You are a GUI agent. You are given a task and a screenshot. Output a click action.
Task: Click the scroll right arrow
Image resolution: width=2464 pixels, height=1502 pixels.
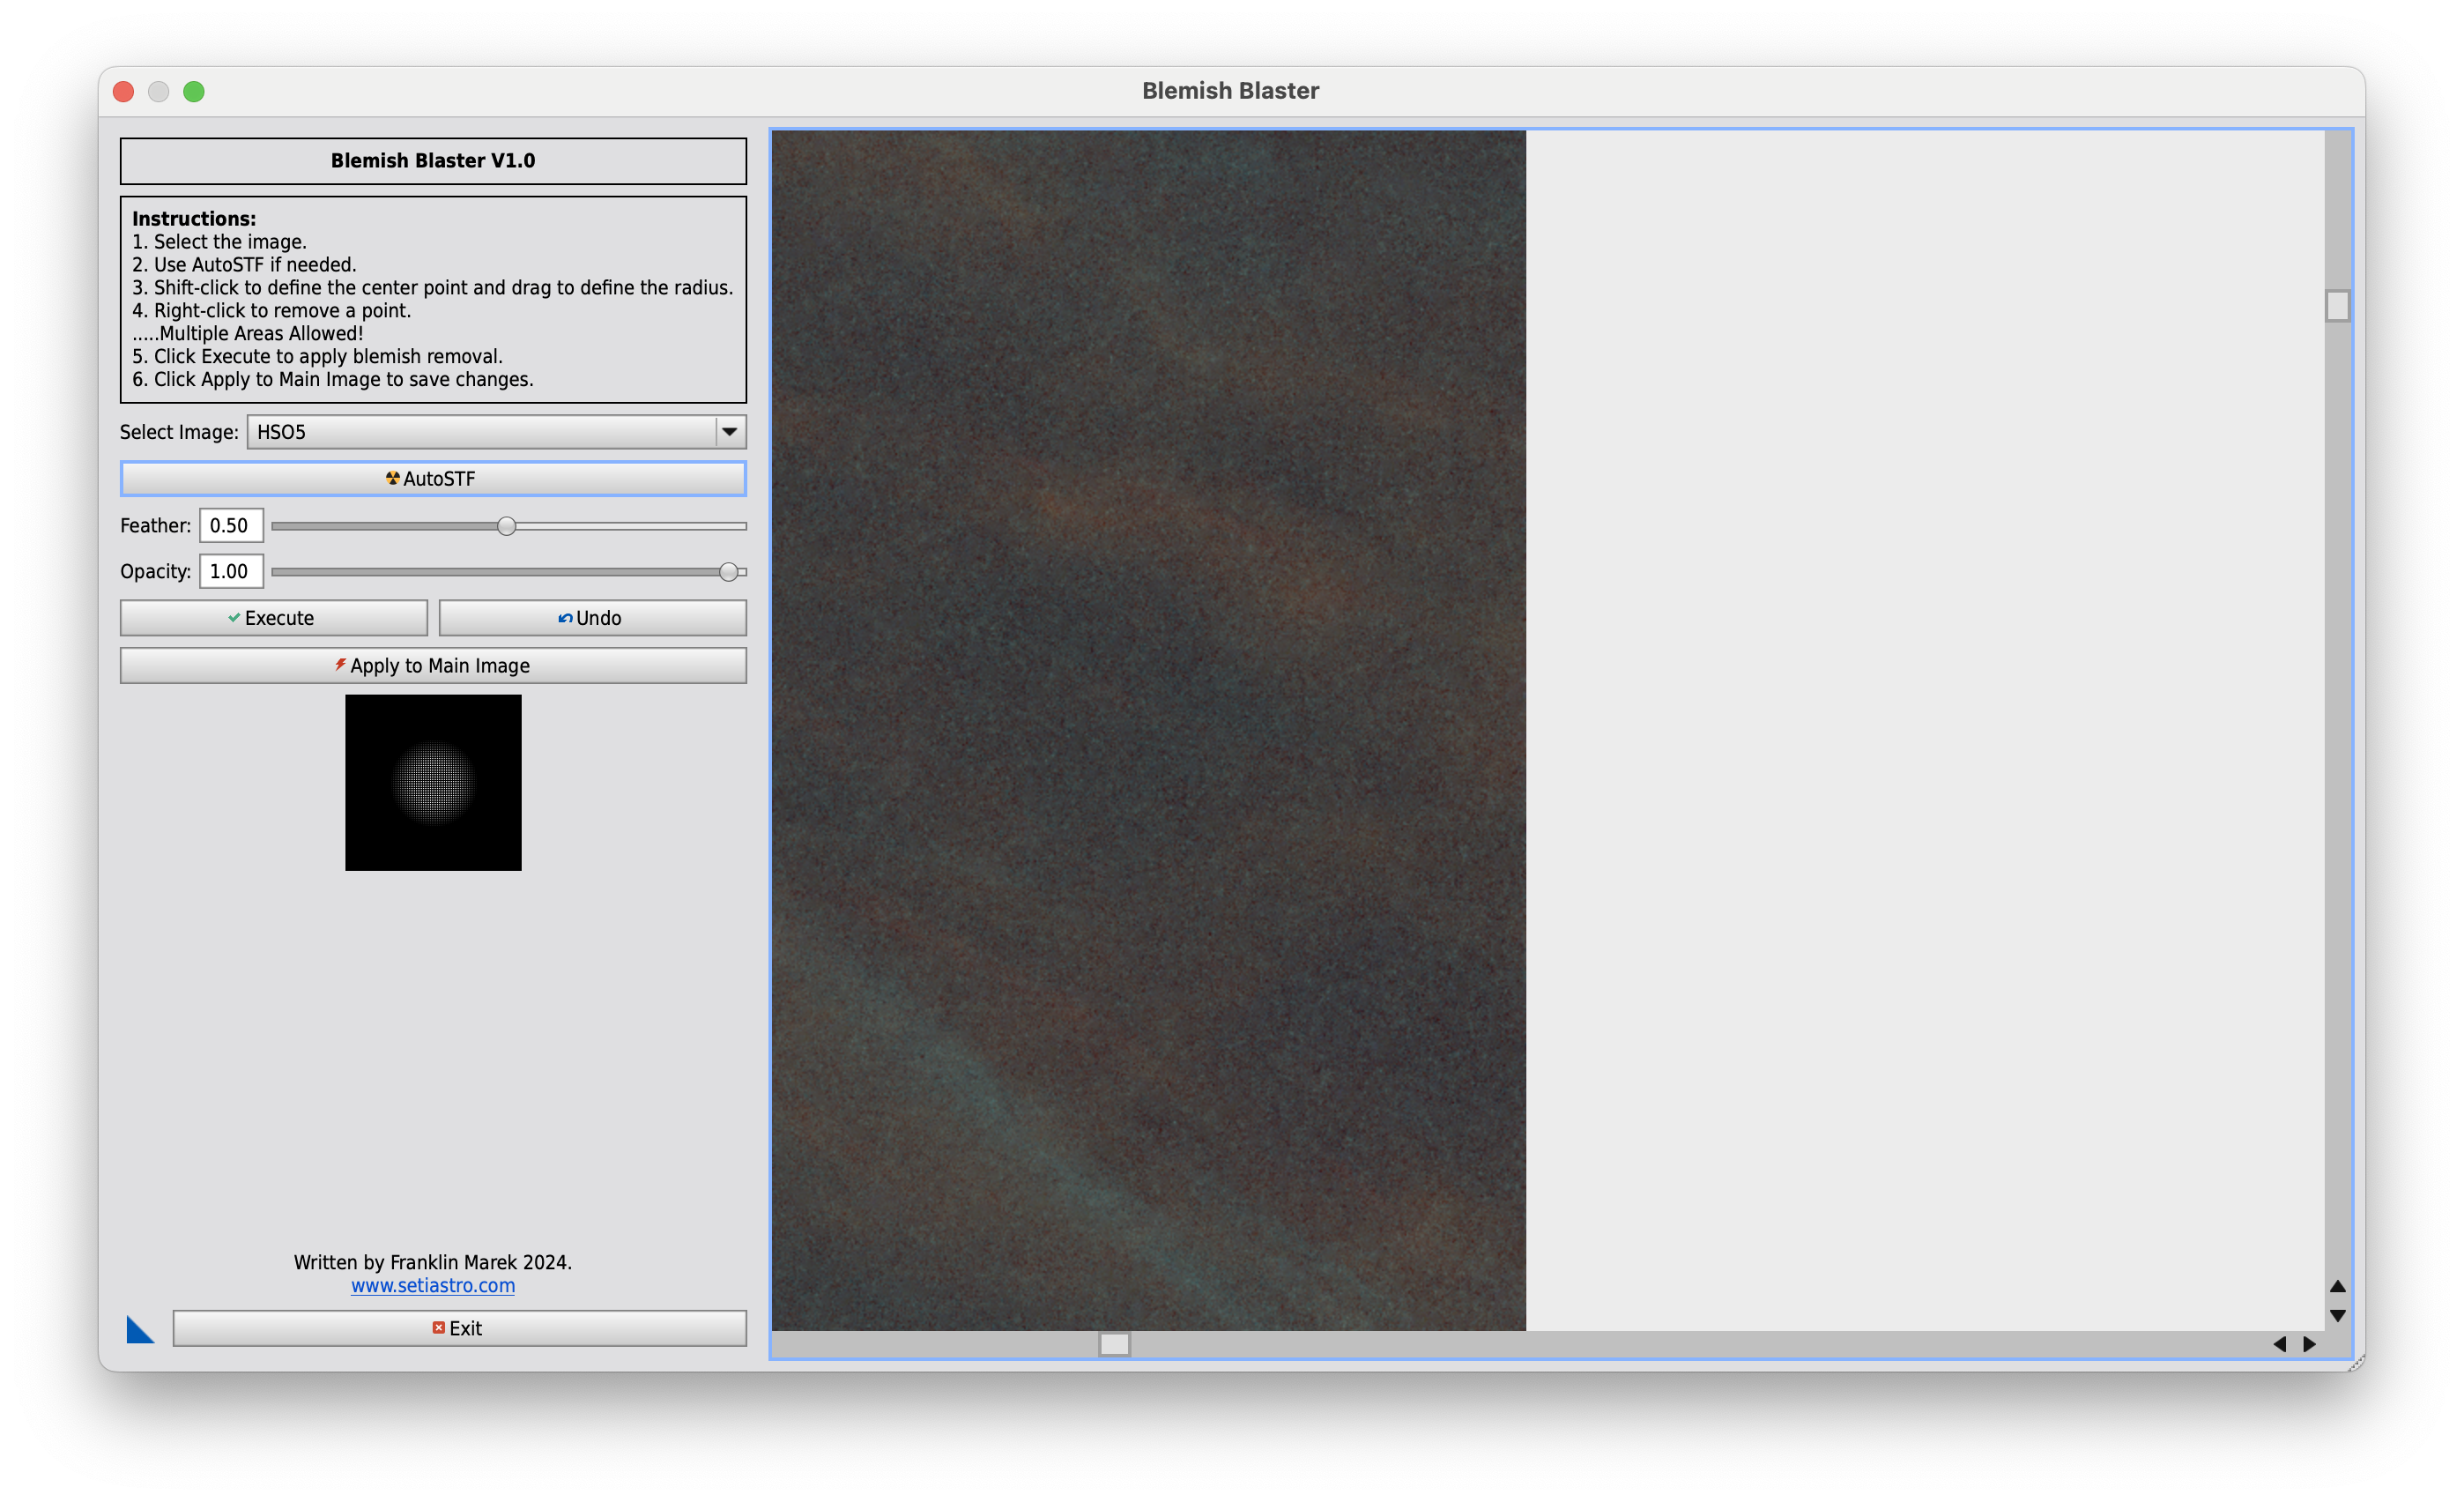pos(2309,1344)
